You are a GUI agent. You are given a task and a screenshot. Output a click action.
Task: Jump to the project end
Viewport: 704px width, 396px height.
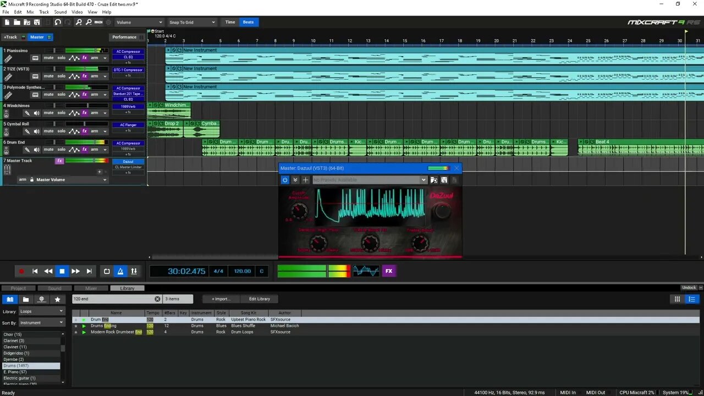(89, 271)
